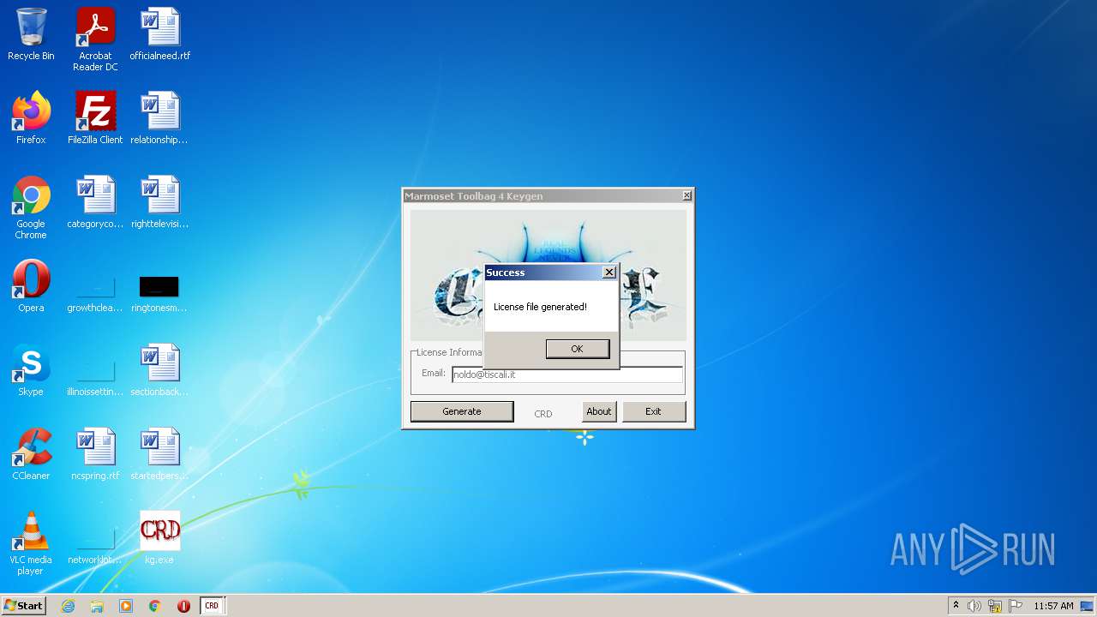This screenshot has width=1097, height=617.
Task: Select the relationship document icon
Action: click(x=160, y=118)
